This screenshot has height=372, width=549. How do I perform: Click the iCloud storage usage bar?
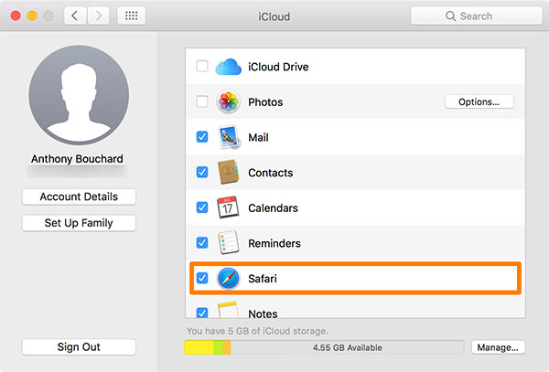pyautogui.click(x=324, y=347)
